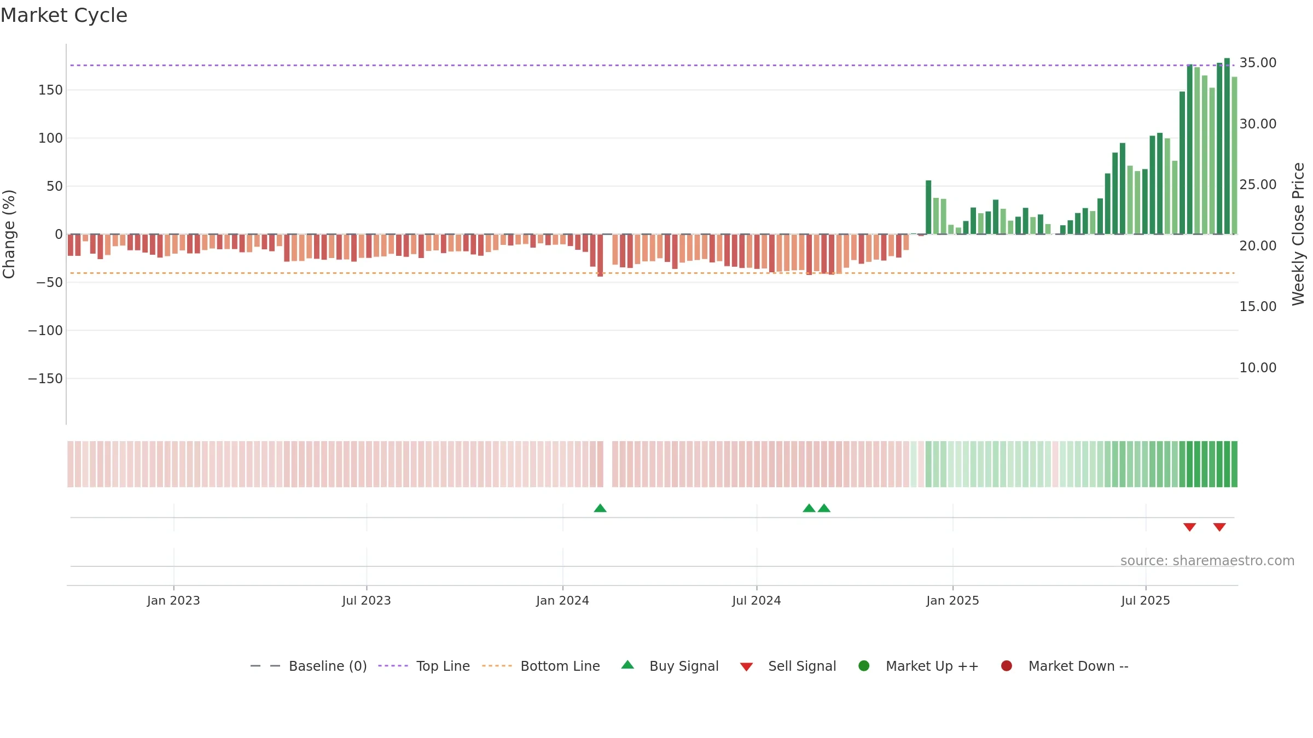The image size is (1313, 738).
Task: Click the Jan 2025 axis label
Action: pos(952,600)
